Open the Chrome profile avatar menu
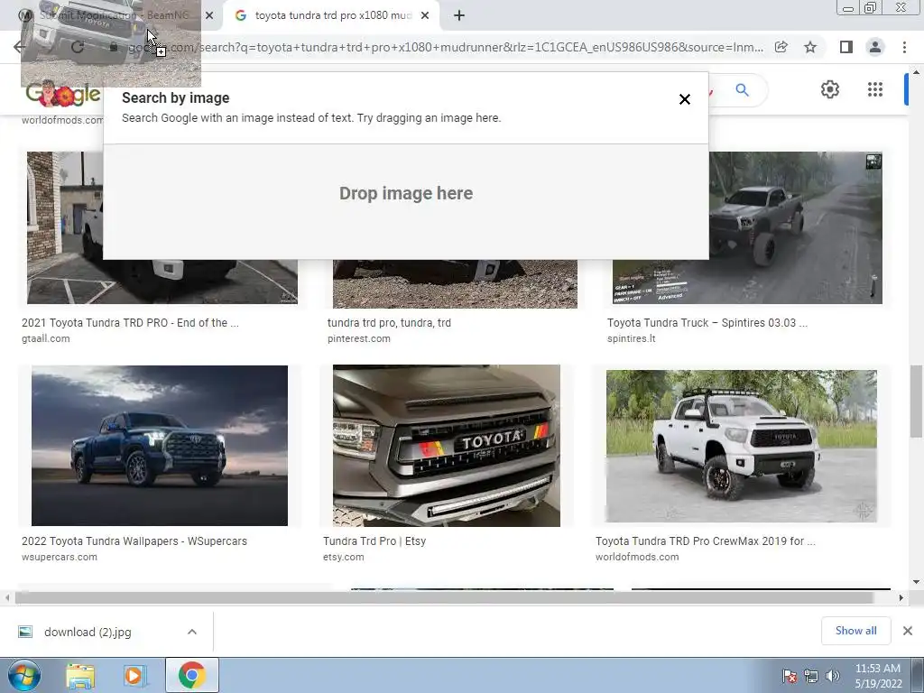This screenshot has width=924, height=693. (875, 47)
